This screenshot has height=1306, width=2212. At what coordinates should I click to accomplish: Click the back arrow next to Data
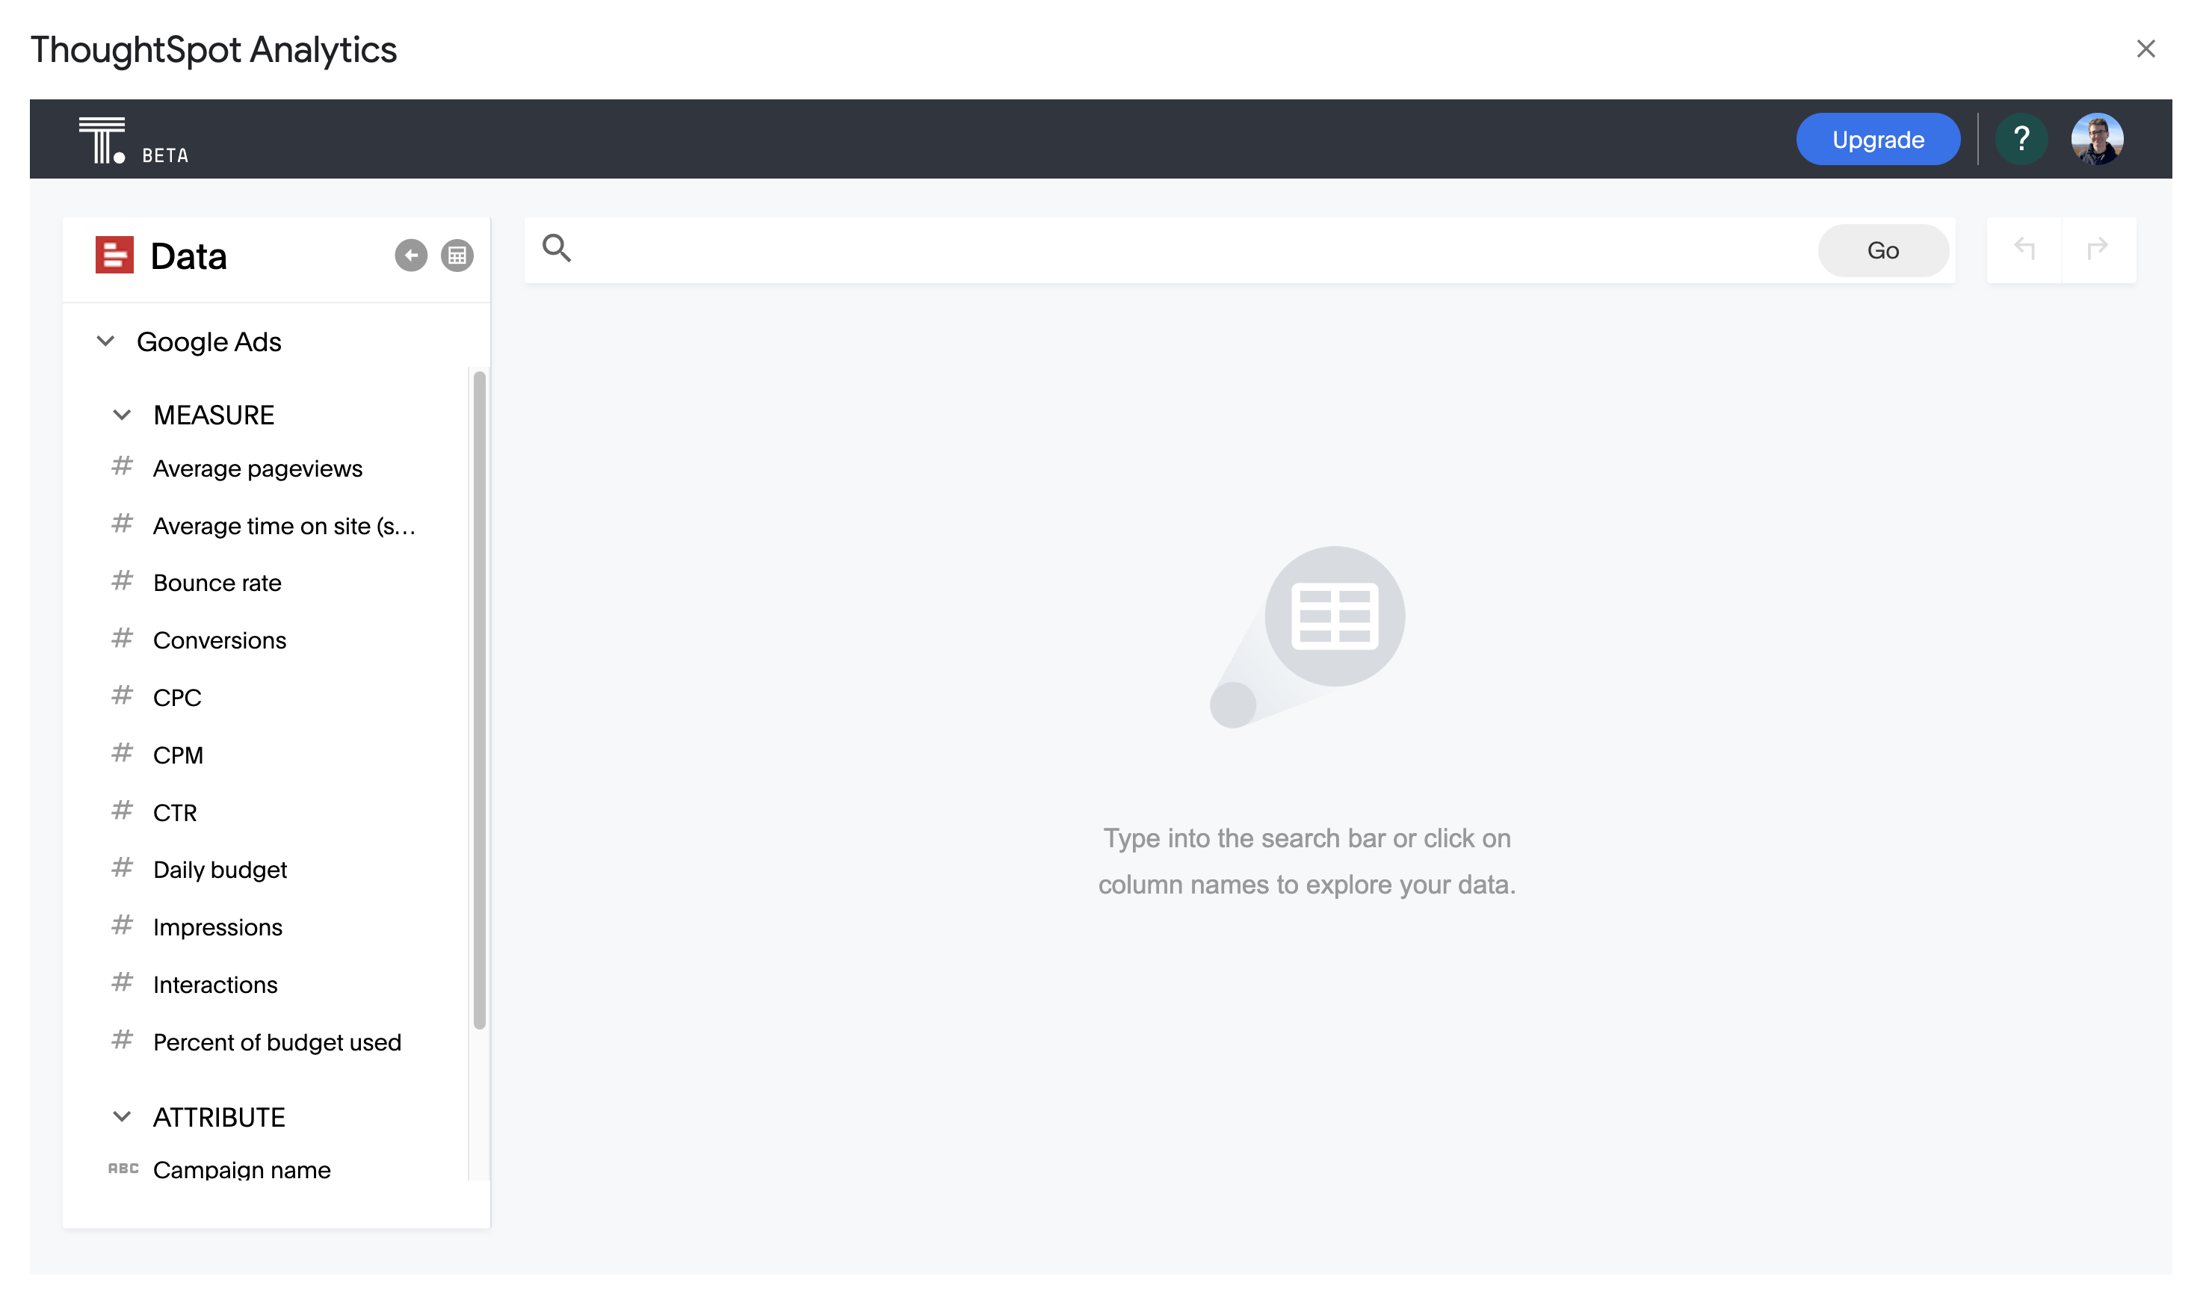(x=410, y=256)
